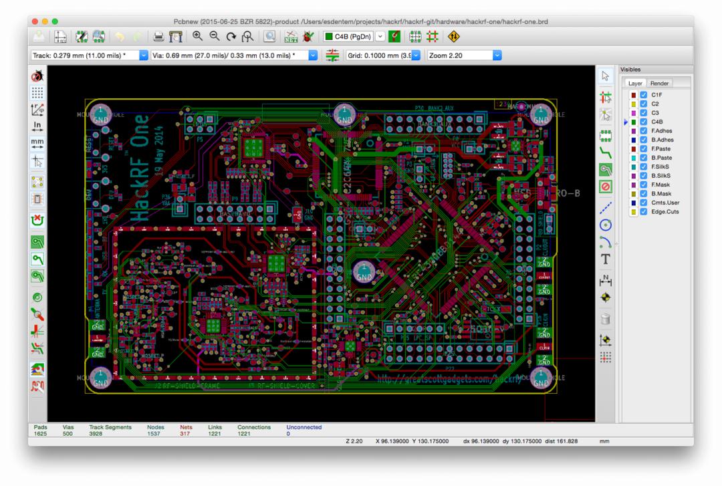The height and width of the screenshot is (486, 722).
Task: Toggle visibility checkbox for layer C2
Action: point(644,104)
